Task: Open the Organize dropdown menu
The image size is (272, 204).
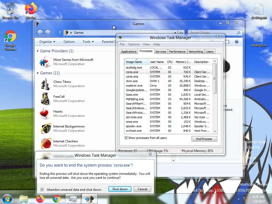Action: click(47, 42)
